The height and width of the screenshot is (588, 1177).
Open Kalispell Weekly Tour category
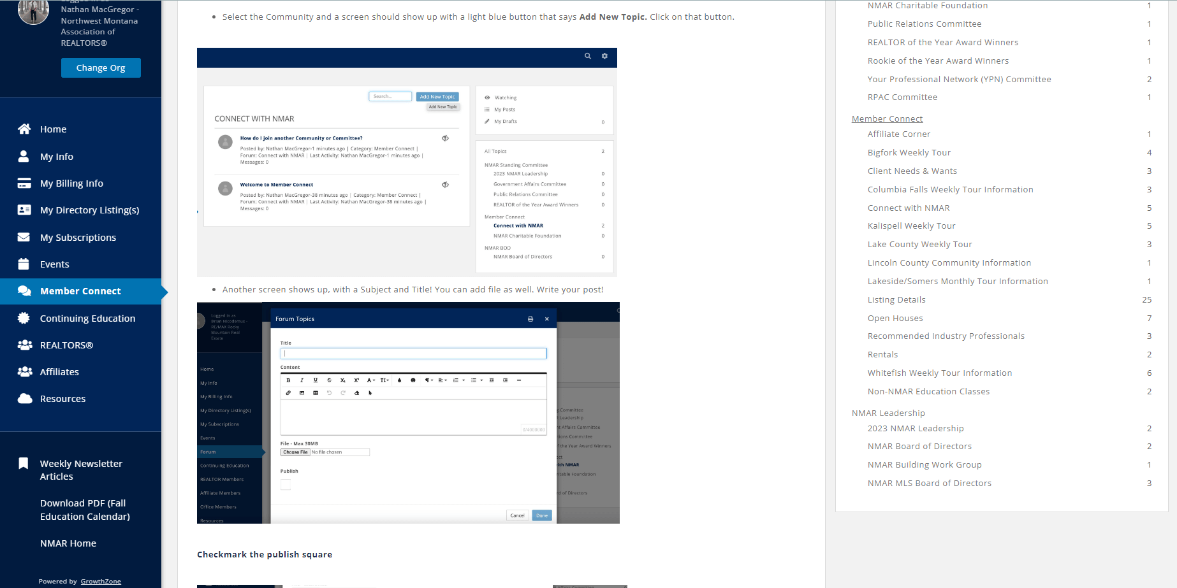(x=912, y=226)
